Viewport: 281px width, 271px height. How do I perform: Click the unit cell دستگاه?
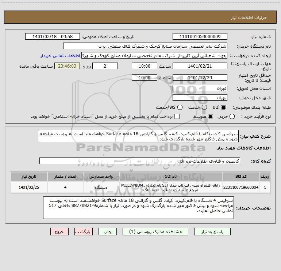click(101, 187)
